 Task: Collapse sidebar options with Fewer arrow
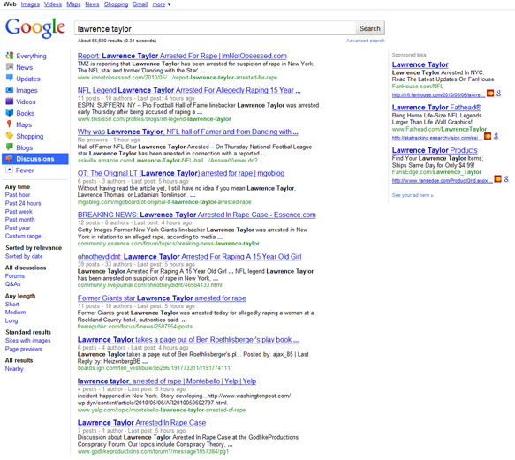(x=10, y=170)
